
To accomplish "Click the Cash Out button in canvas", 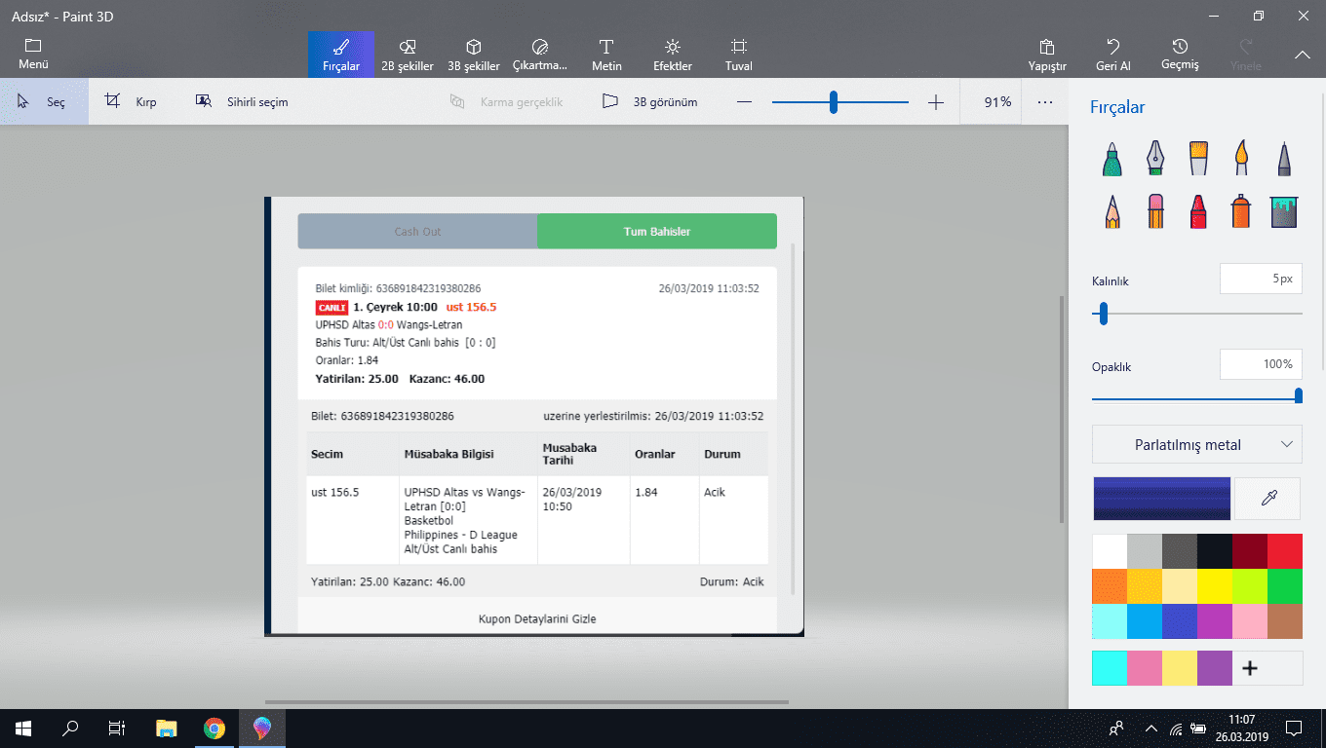I will (x=417, y=232).
